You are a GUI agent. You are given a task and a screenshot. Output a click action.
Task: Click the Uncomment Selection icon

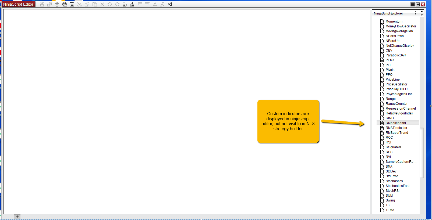click(162, 4)
